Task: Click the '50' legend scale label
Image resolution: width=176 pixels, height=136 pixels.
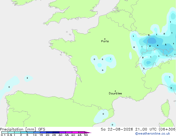Action: pyautogui.click(x=86, y=135)
